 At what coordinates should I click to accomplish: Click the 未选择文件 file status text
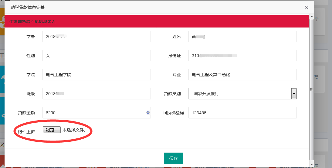(74, 130)
